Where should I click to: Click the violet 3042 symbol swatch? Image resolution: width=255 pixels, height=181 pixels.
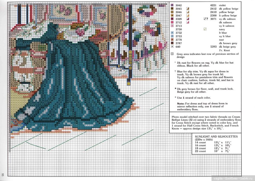(172, 5)
